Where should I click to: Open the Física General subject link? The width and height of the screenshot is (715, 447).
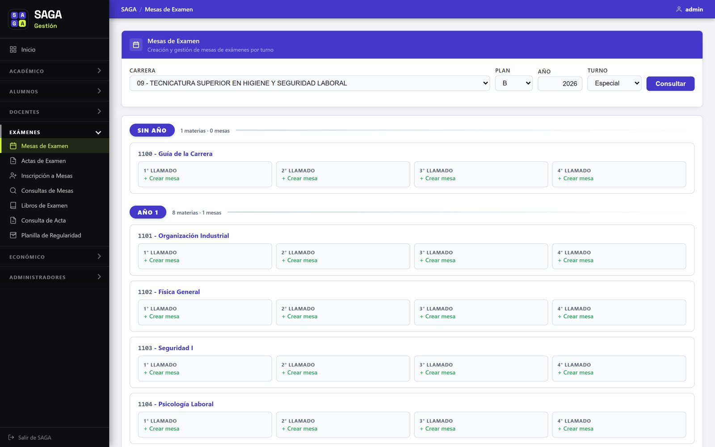click(179, 292)
